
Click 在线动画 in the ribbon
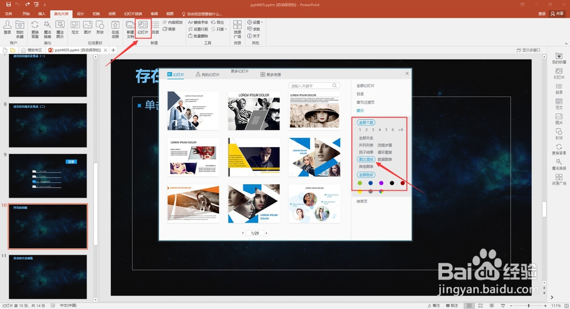tap(115, 29)
